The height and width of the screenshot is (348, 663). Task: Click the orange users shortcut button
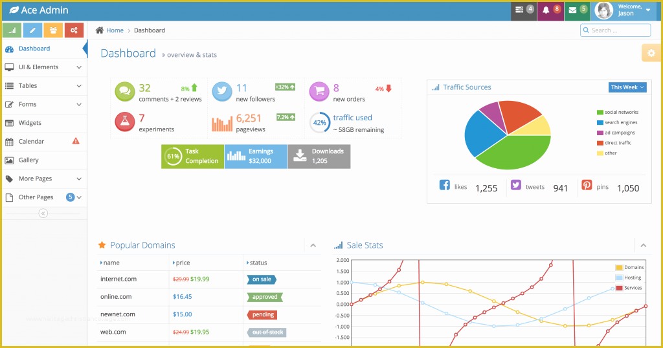click(53, 30)
